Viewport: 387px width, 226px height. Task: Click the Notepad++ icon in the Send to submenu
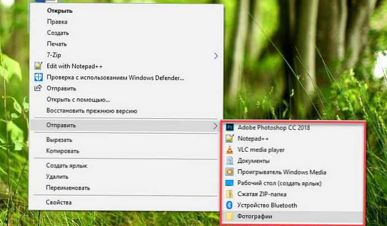(230, 138)
